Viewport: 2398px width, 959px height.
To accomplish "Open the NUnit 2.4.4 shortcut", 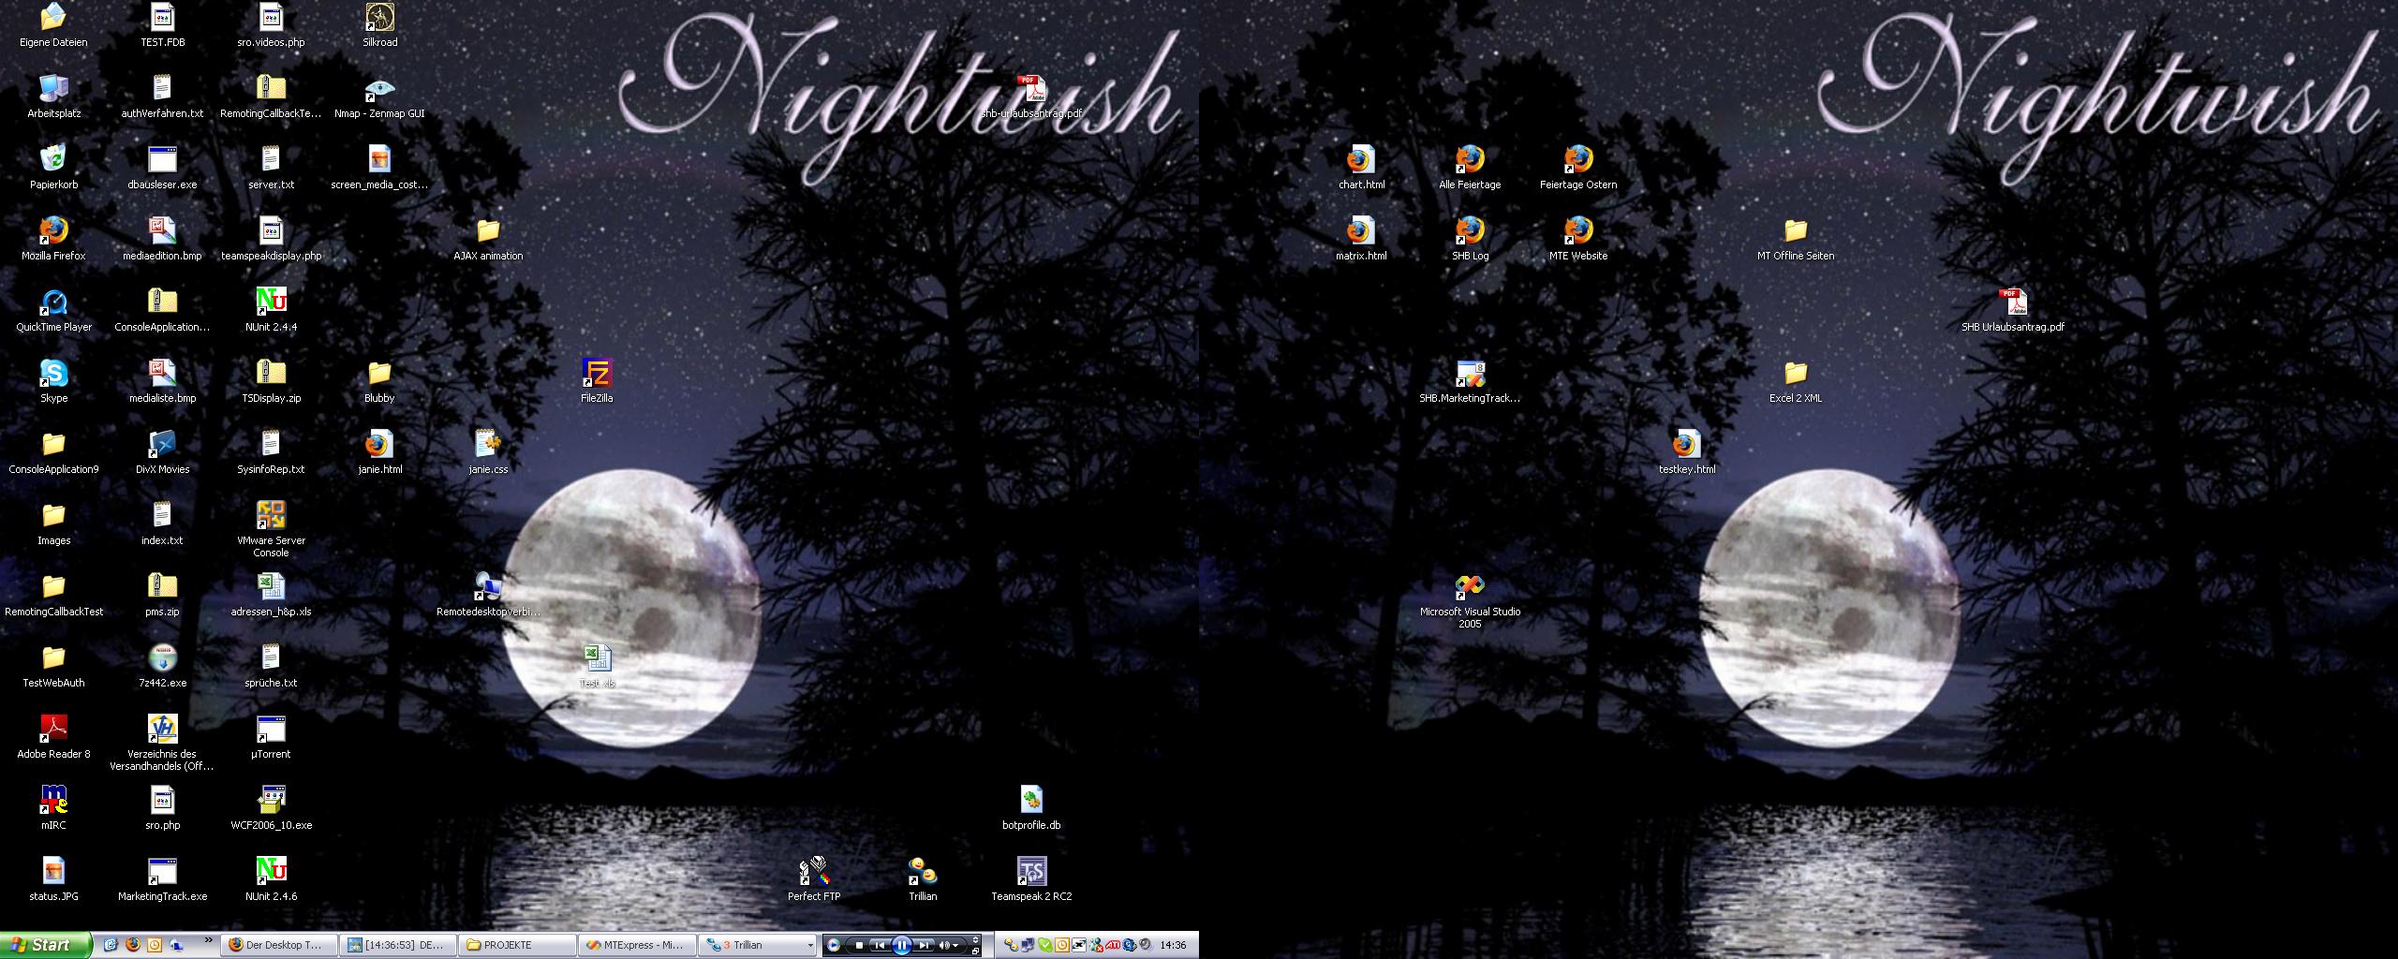I will click(271, 302).
